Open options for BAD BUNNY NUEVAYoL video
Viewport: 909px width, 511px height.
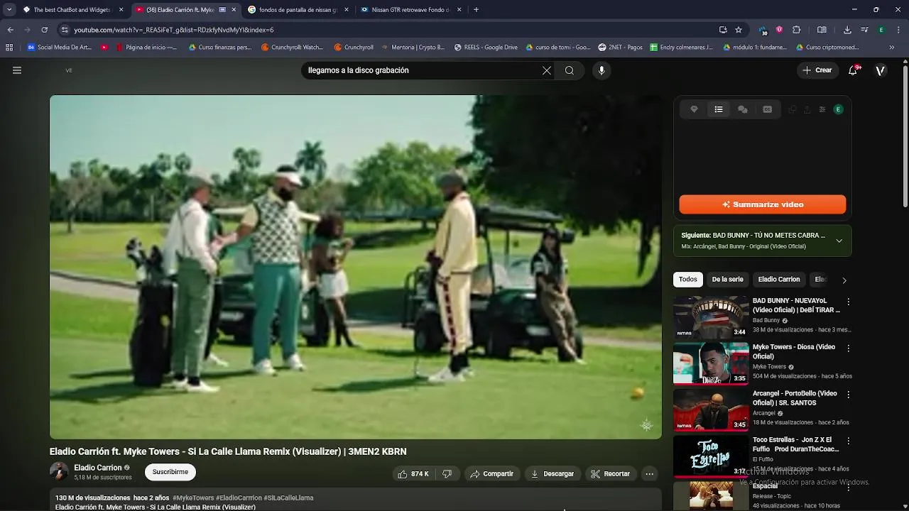848,302
